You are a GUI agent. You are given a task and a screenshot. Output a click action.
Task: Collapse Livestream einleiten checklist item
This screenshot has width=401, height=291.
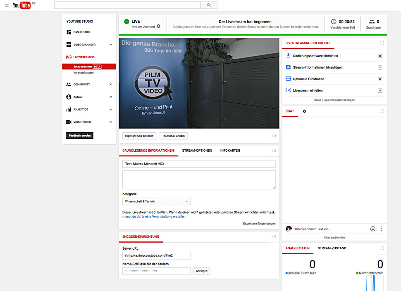pos(380,91)
